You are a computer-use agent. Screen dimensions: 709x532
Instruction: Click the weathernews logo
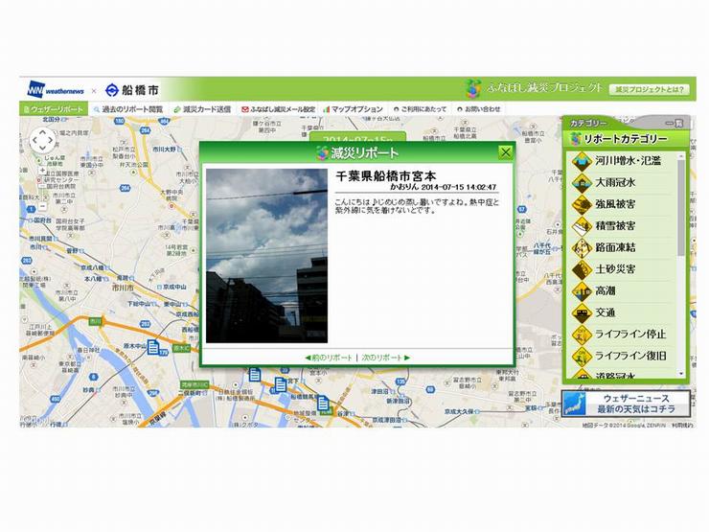[x=56, y=89]
